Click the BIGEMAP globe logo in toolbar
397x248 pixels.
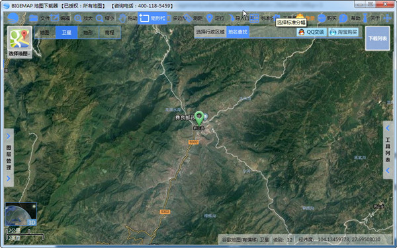pos(13,18)
